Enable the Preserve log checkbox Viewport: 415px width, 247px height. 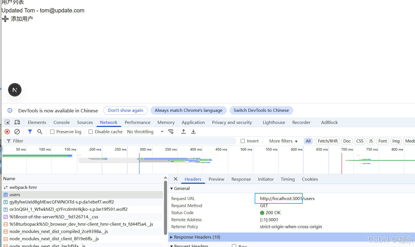pyautogui.click(x=52, y=132)
